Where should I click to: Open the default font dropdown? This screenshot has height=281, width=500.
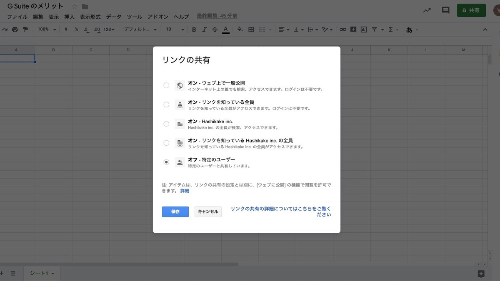coord(140,30)
